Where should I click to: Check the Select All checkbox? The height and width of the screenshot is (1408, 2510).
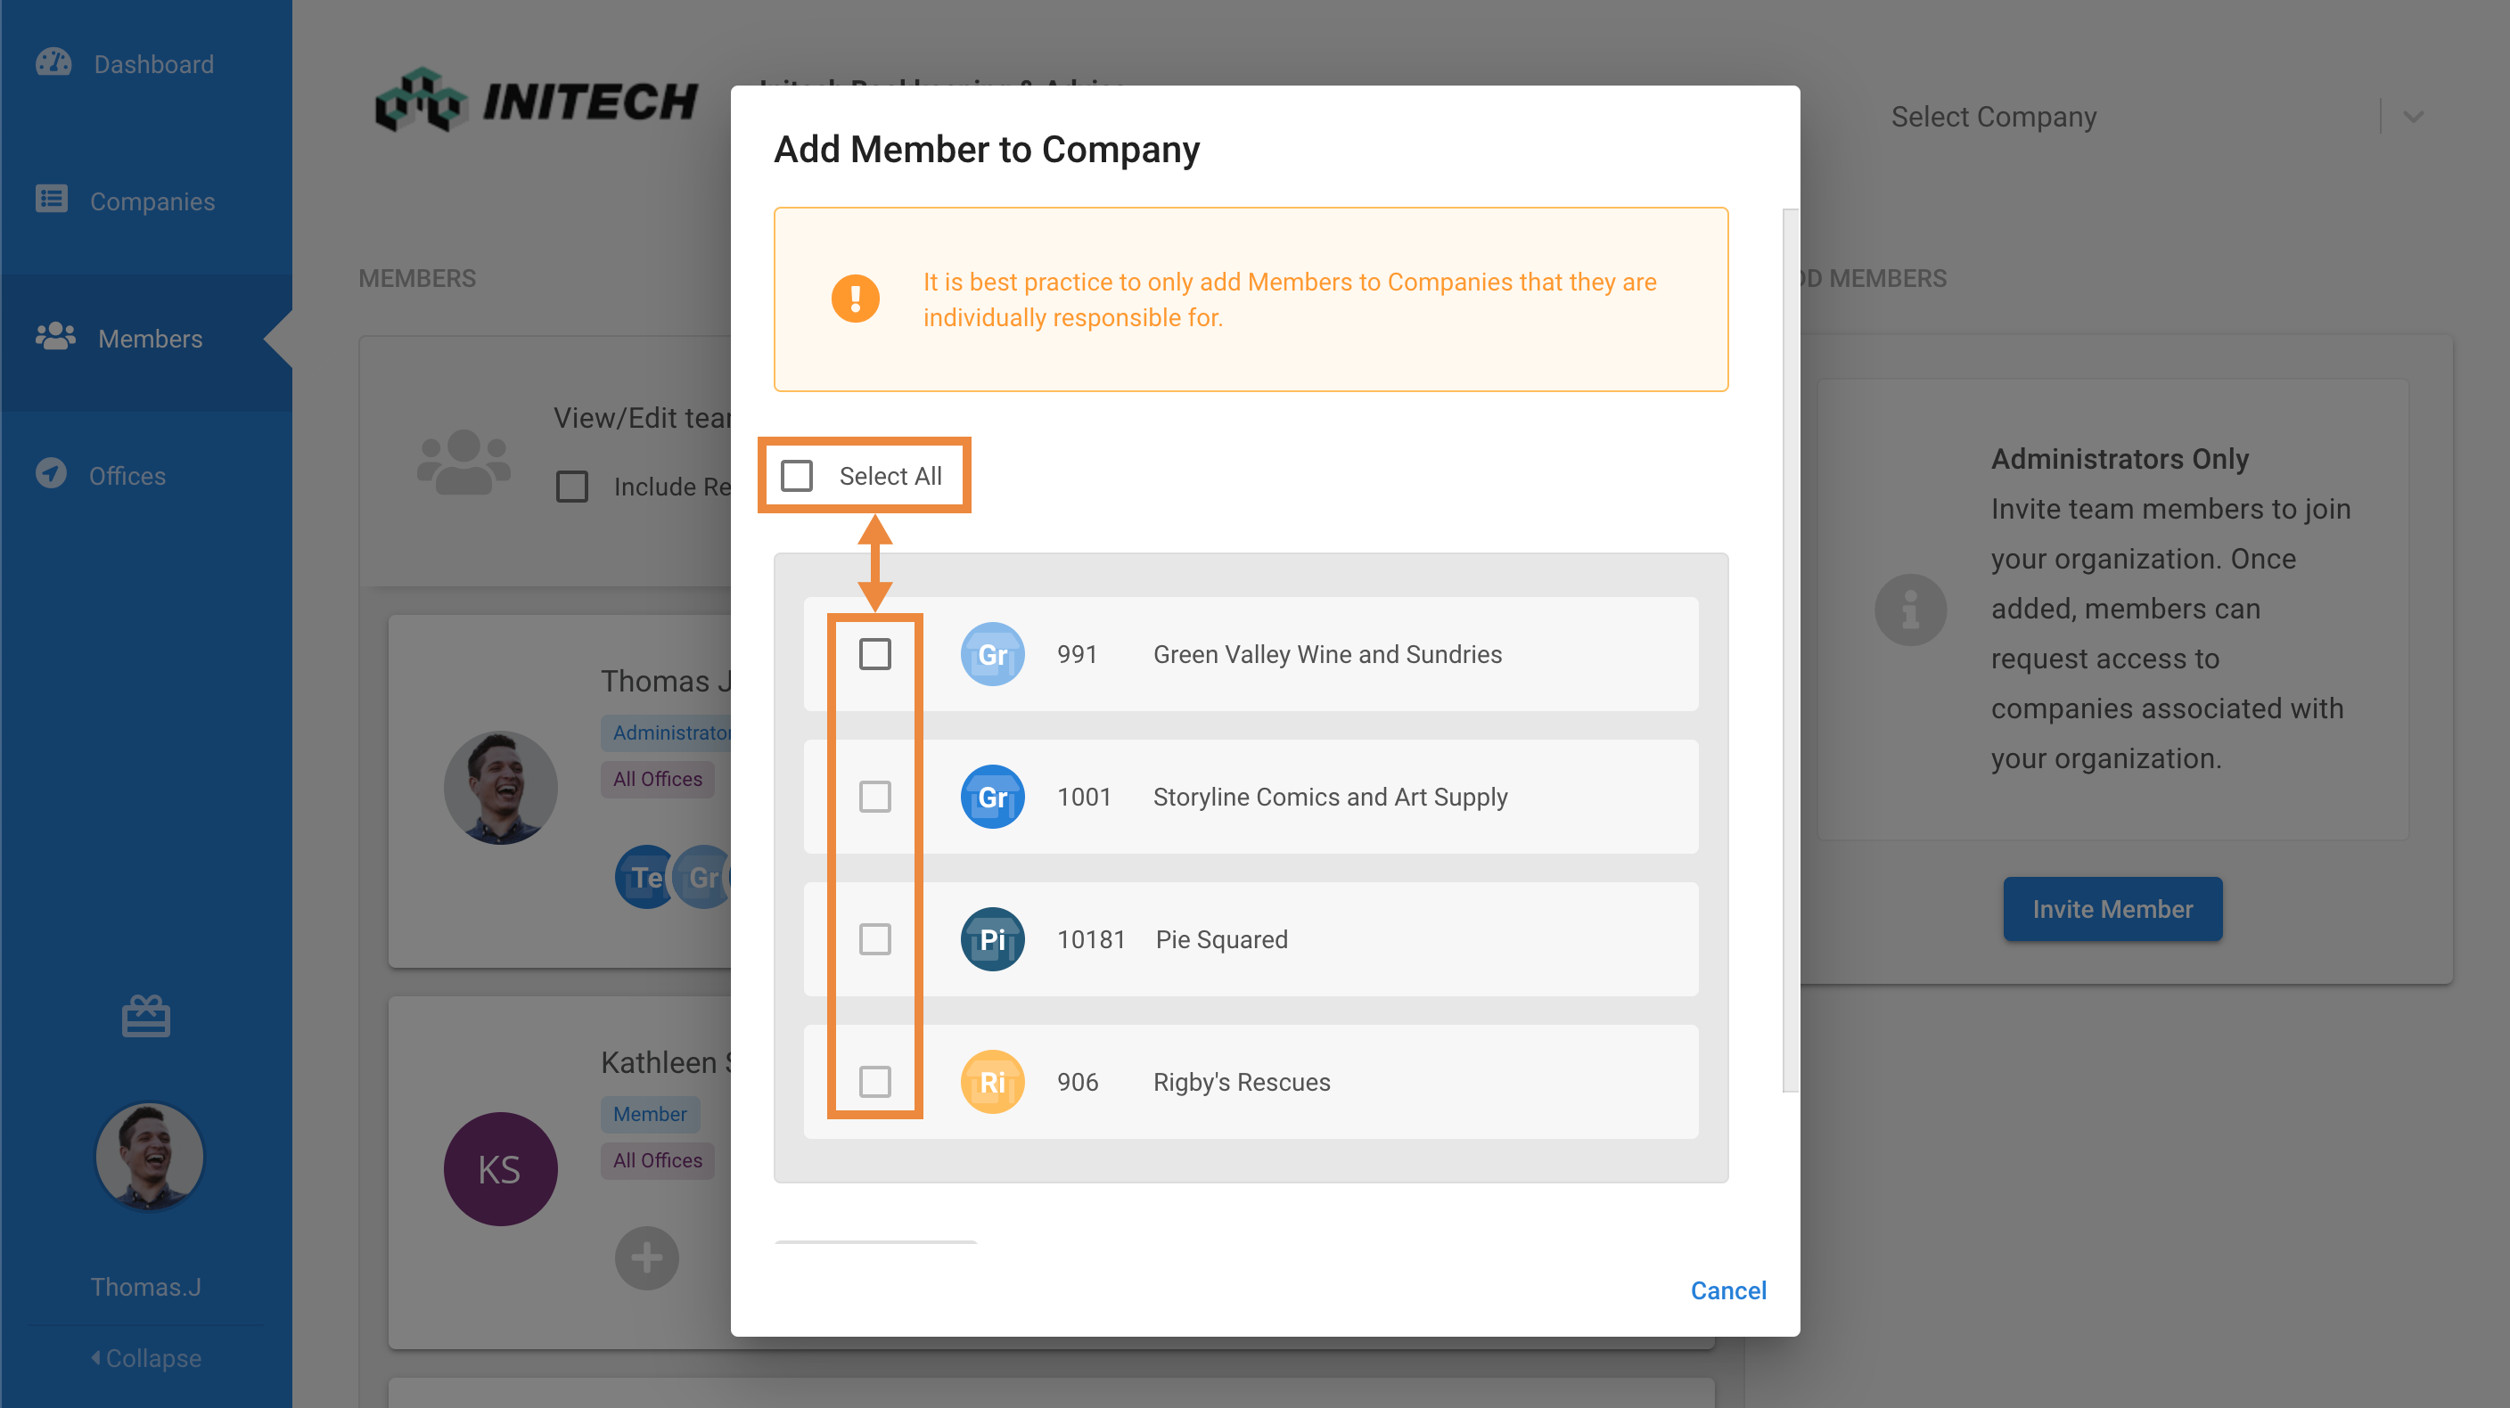coord(797,476)
